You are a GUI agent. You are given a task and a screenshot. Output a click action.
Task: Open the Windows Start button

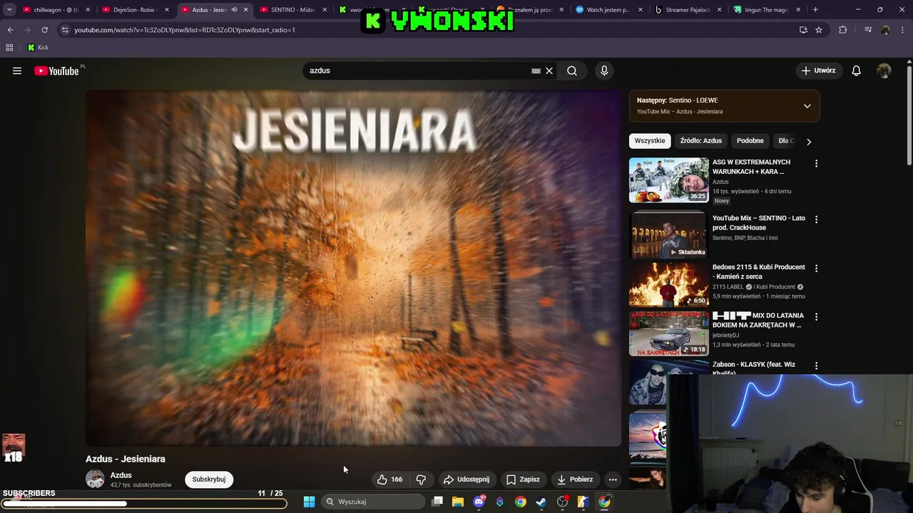coord(310,502)
